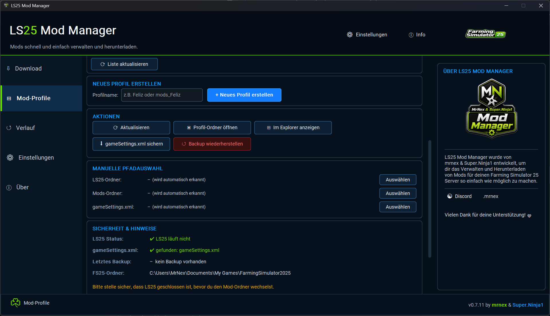Screen dimensions: 550x316
Task: Click the info icon beside Über
Action: point(9,188)
